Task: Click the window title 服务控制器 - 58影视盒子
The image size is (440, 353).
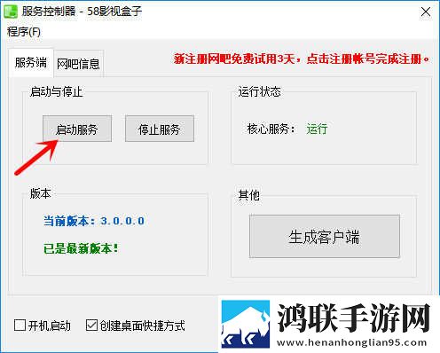Action: pyautogui.click(x=82, y=12)
